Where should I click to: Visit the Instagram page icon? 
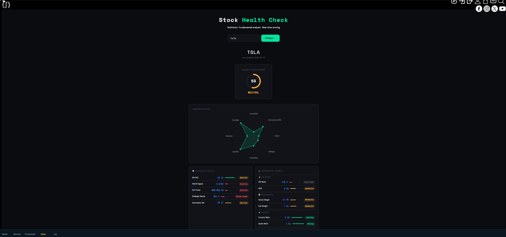click(487, 9)
